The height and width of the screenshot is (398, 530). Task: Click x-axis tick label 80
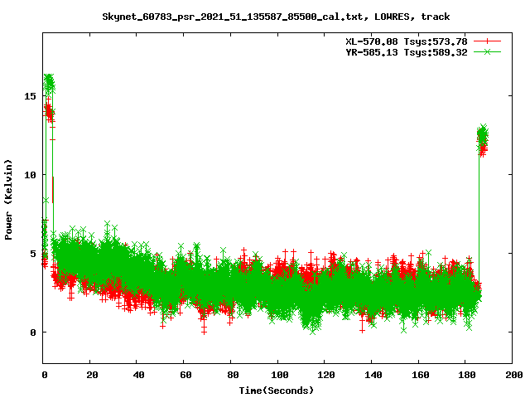coord(233,375)
